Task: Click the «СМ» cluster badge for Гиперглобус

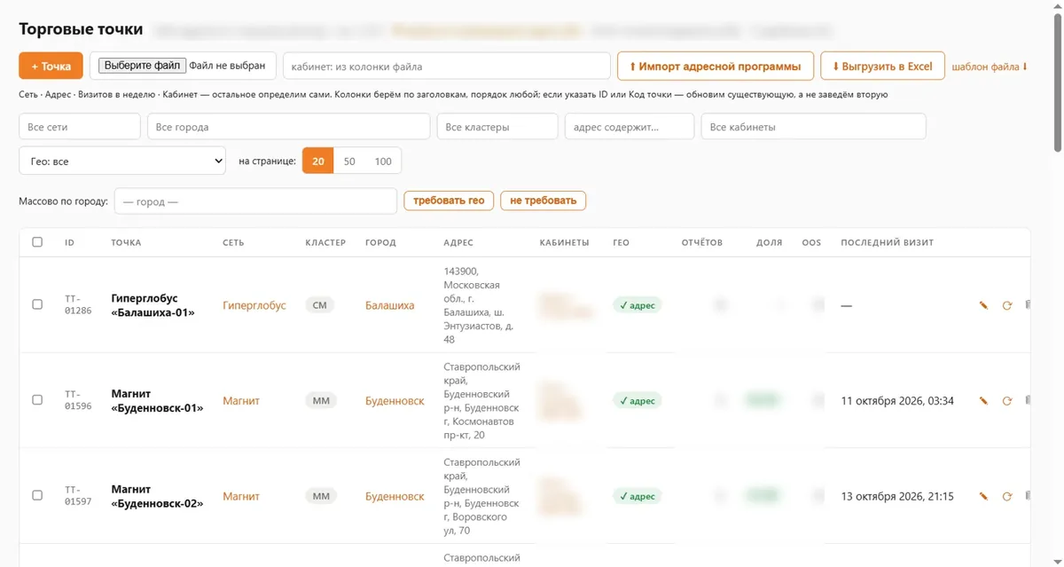Action: [320, 305]
